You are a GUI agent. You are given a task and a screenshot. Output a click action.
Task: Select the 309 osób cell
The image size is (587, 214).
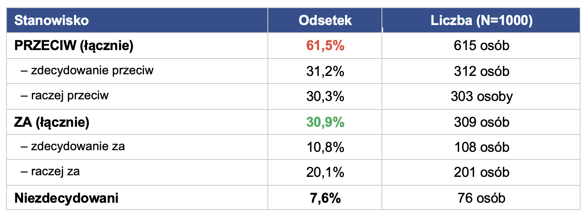(481, 122)
